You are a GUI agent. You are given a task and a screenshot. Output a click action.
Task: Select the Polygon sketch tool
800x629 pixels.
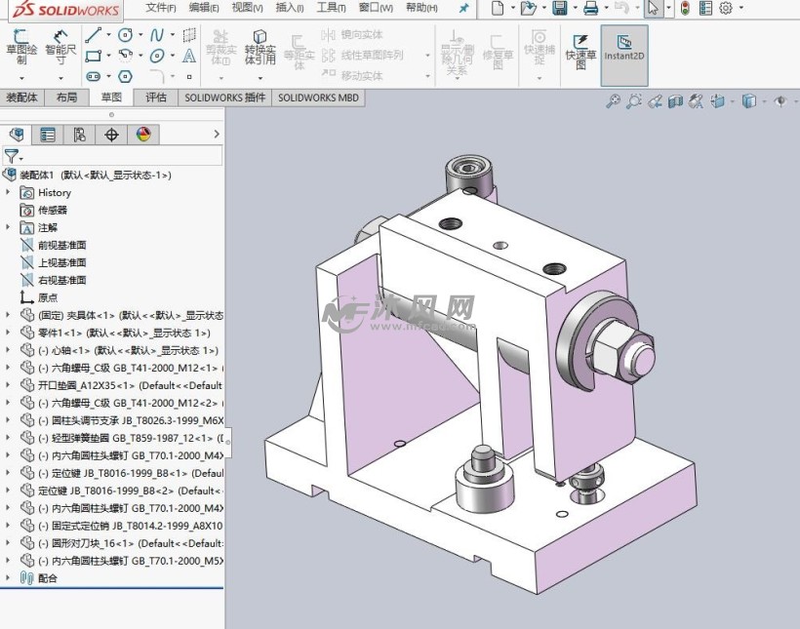click(x=125, y=76)
